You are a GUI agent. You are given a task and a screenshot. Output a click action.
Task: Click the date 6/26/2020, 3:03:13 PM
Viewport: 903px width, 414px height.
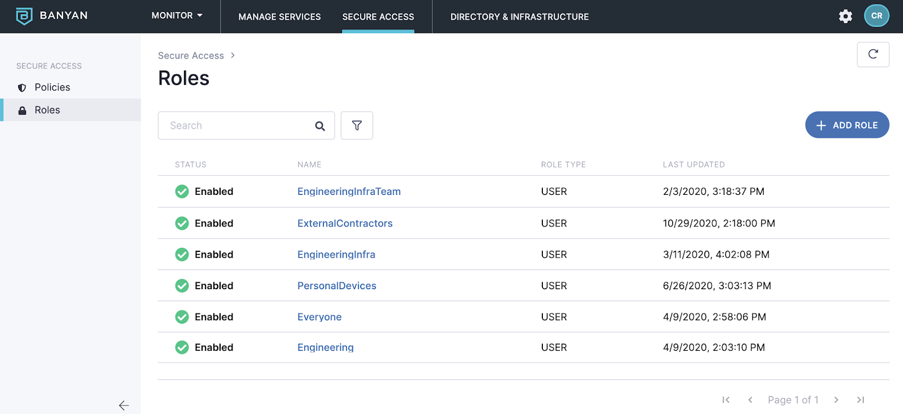click(x=717, y=286)
